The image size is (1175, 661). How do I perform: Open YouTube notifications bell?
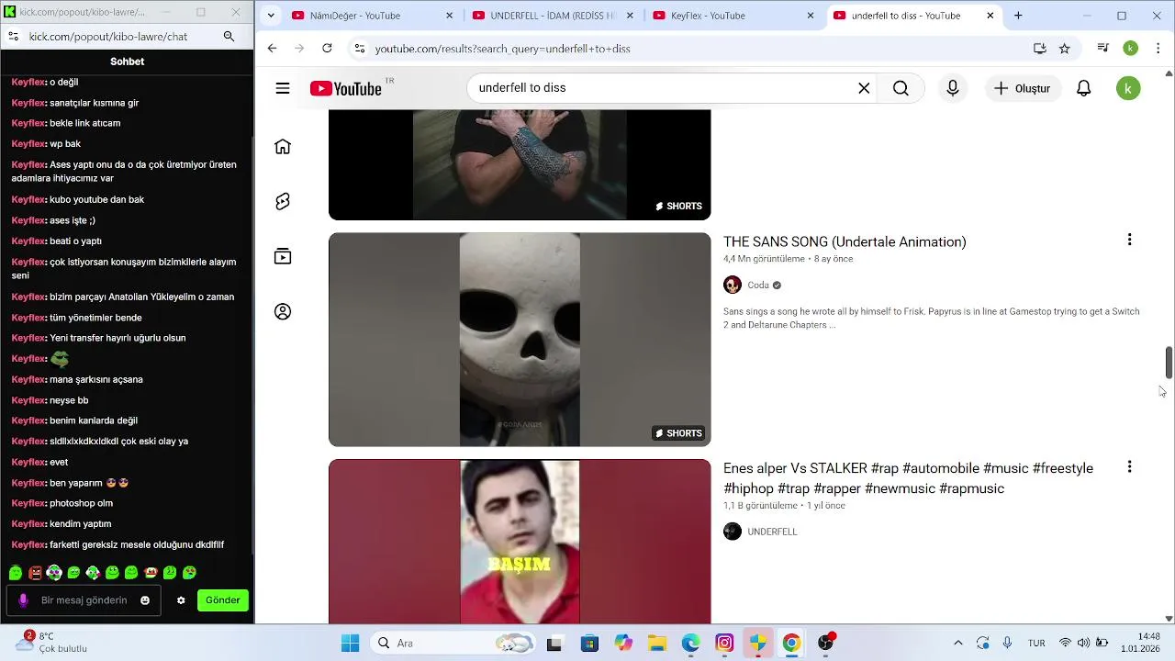1084,88
